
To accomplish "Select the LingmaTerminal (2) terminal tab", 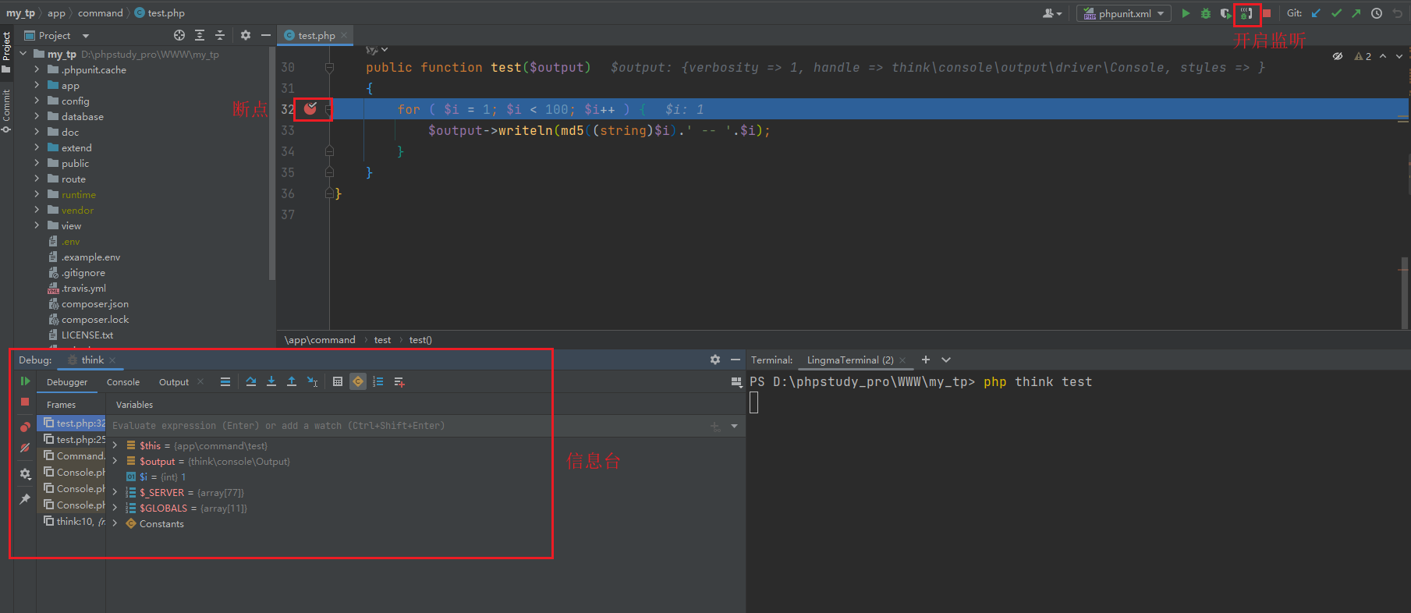I will 849,360.
